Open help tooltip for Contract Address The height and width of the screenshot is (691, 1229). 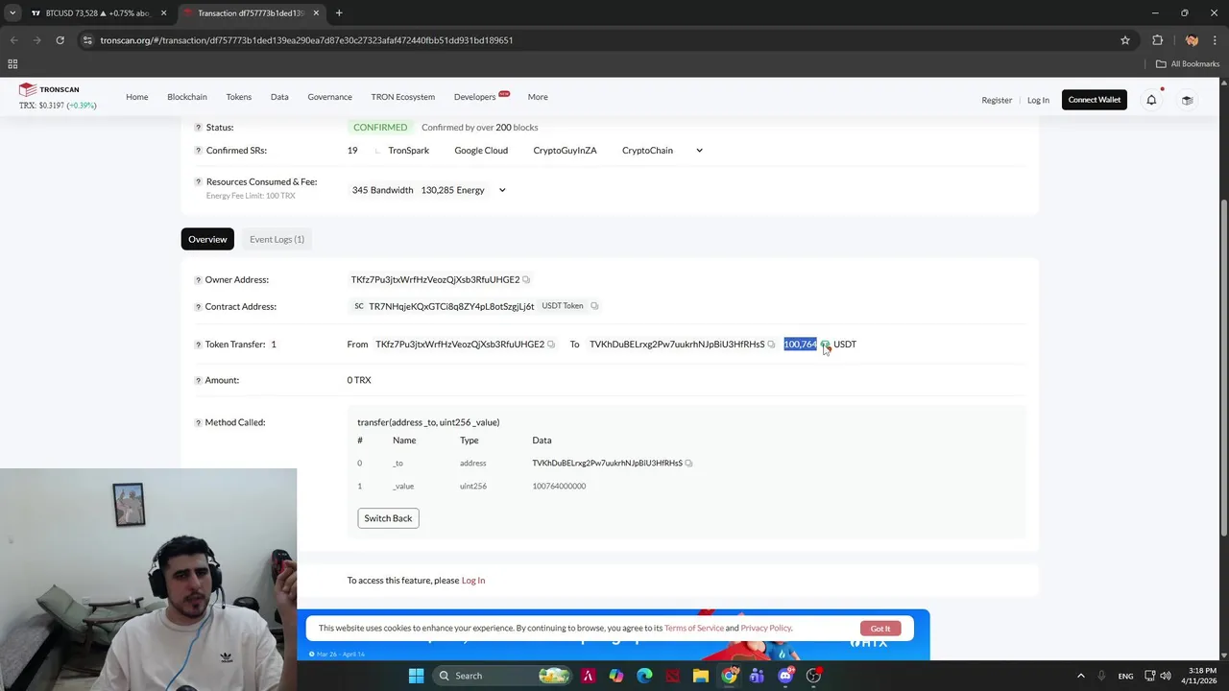pyautogui.click(x=199, y=307)
